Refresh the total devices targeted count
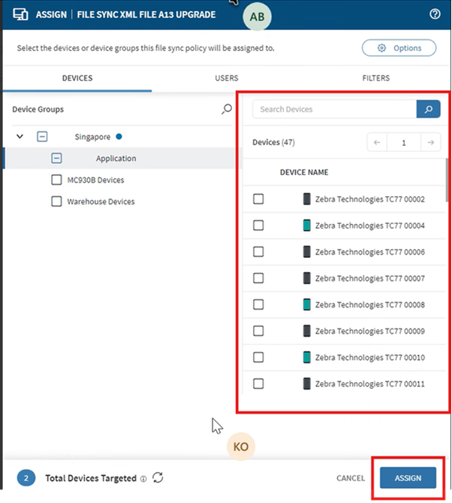 [158, 477]
